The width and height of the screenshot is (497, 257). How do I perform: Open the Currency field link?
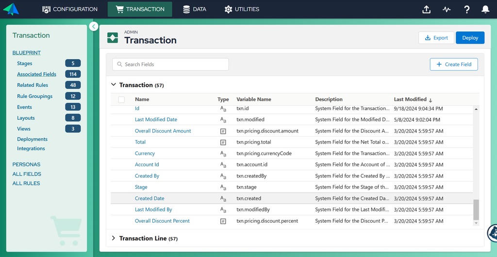[x=145, y=154]
